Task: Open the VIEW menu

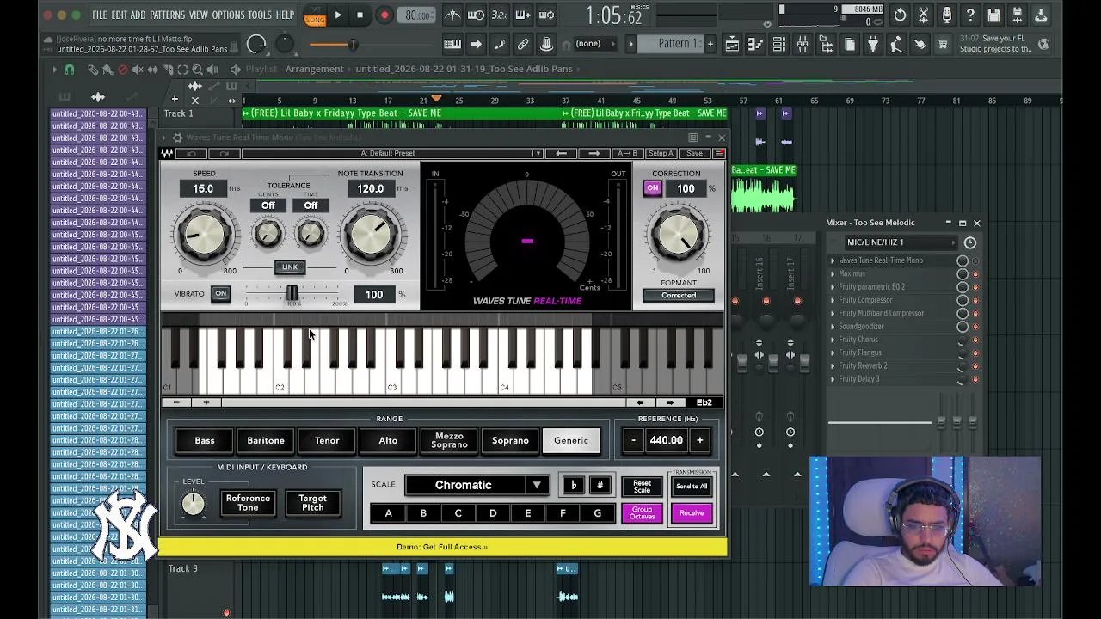Action: coord(199,15)
